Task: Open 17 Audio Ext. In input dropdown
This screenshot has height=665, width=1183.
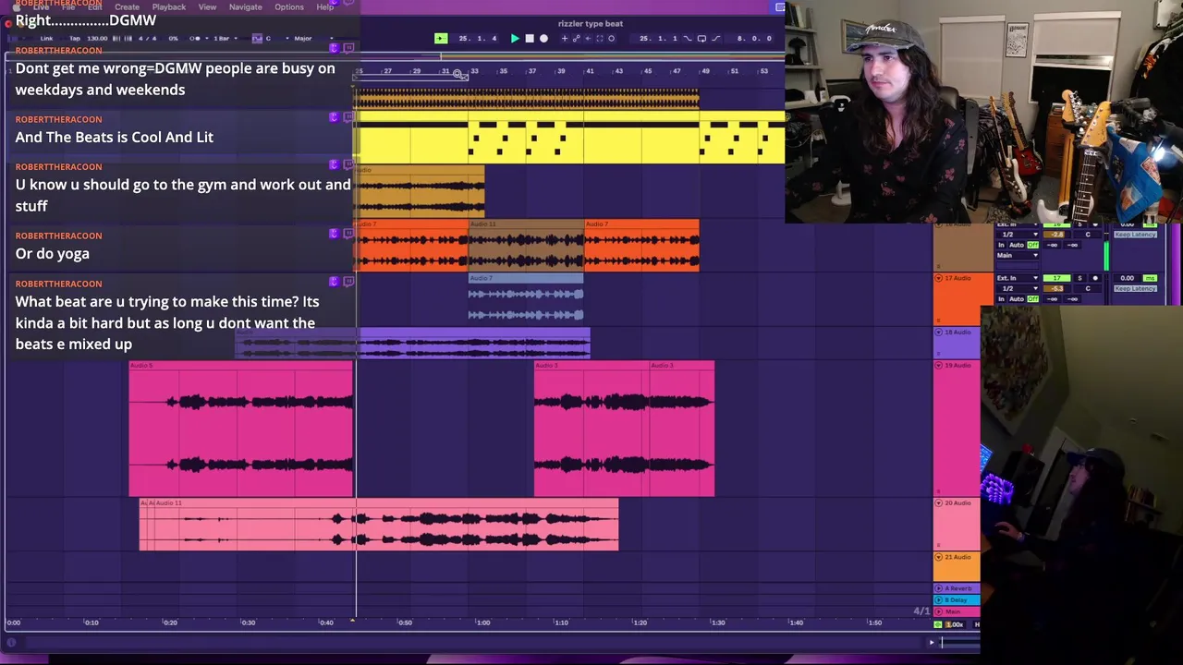Action: 1018,278
